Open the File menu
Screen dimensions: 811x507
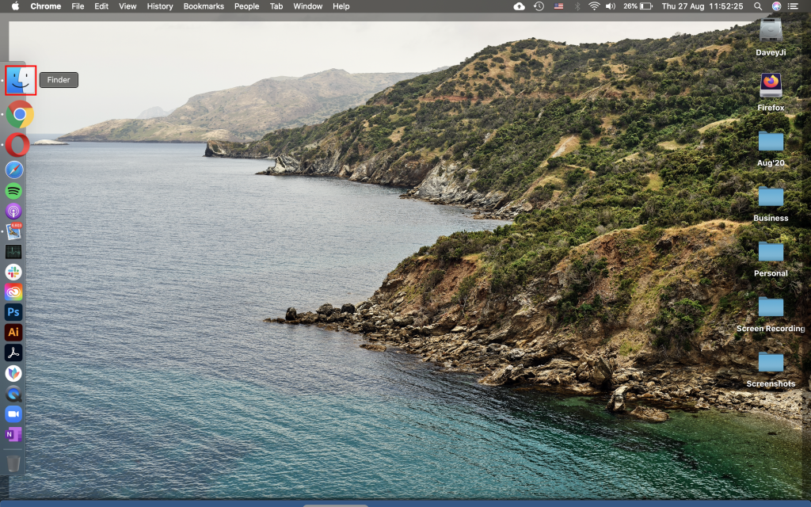(x=78, y=6)
